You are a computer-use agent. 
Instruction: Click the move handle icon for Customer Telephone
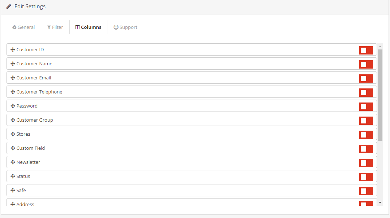[x=13, y=92]
